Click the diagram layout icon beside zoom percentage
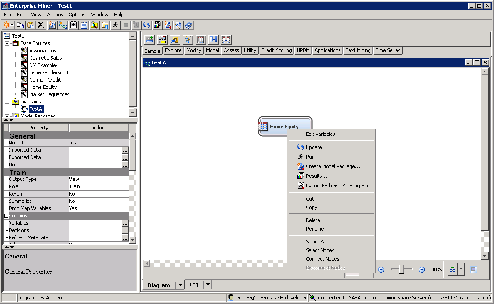 [x=452, y=269]
